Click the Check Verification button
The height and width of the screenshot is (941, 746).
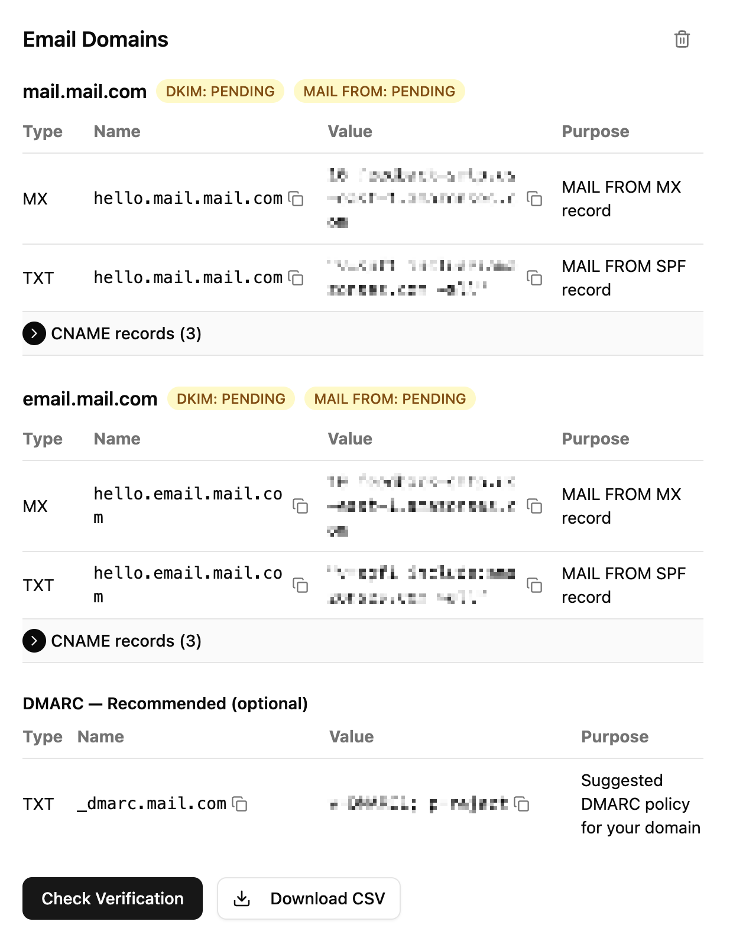pyautogui.click(x=112, y=898)
